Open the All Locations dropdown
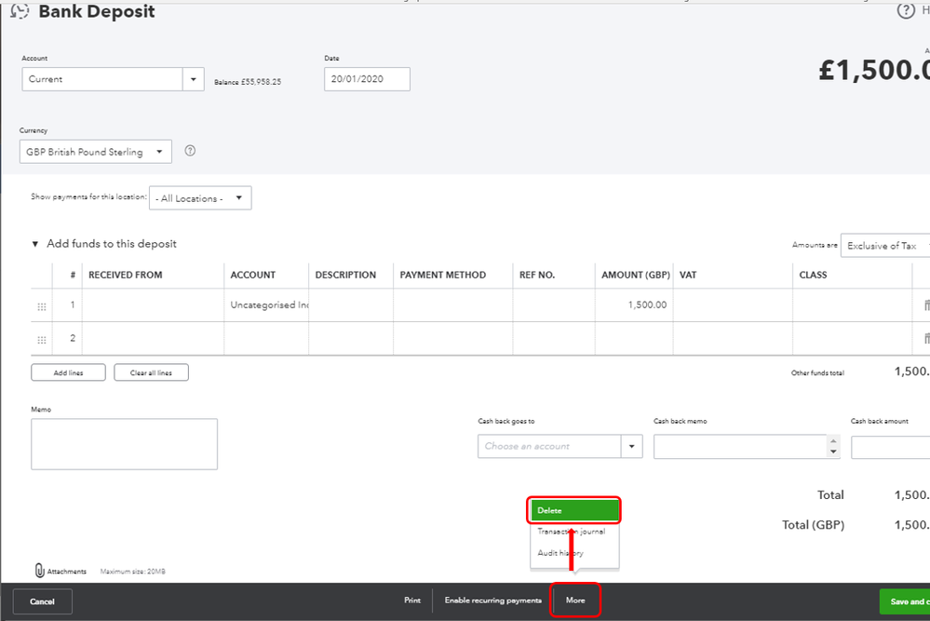The width and height of the screenshot is (930, 621). point(200,198)
